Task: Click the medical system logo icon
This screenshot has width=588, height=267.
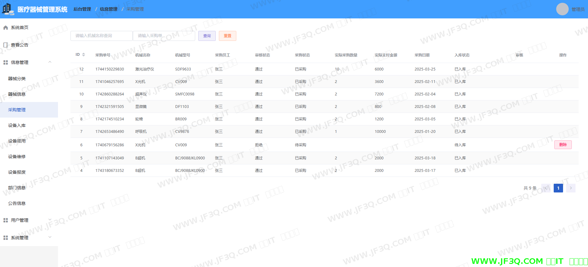Action: (8, 9)
